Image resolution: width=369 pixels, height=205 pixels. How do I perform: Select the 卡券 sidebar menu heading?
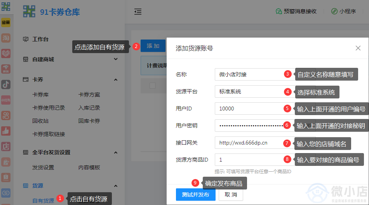(38, 79)
